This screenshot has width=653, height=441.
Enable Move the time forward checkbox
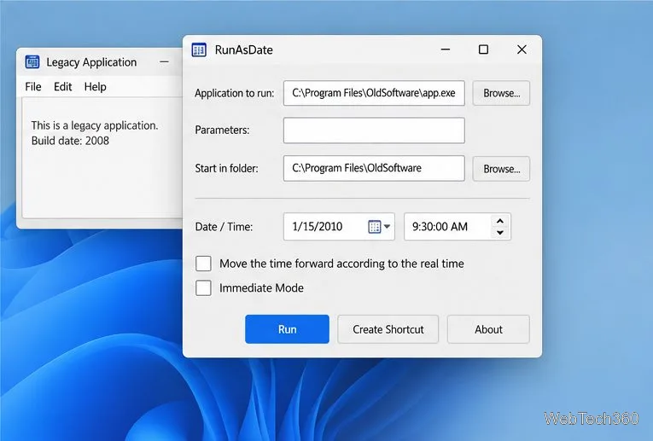pos(203,264)
